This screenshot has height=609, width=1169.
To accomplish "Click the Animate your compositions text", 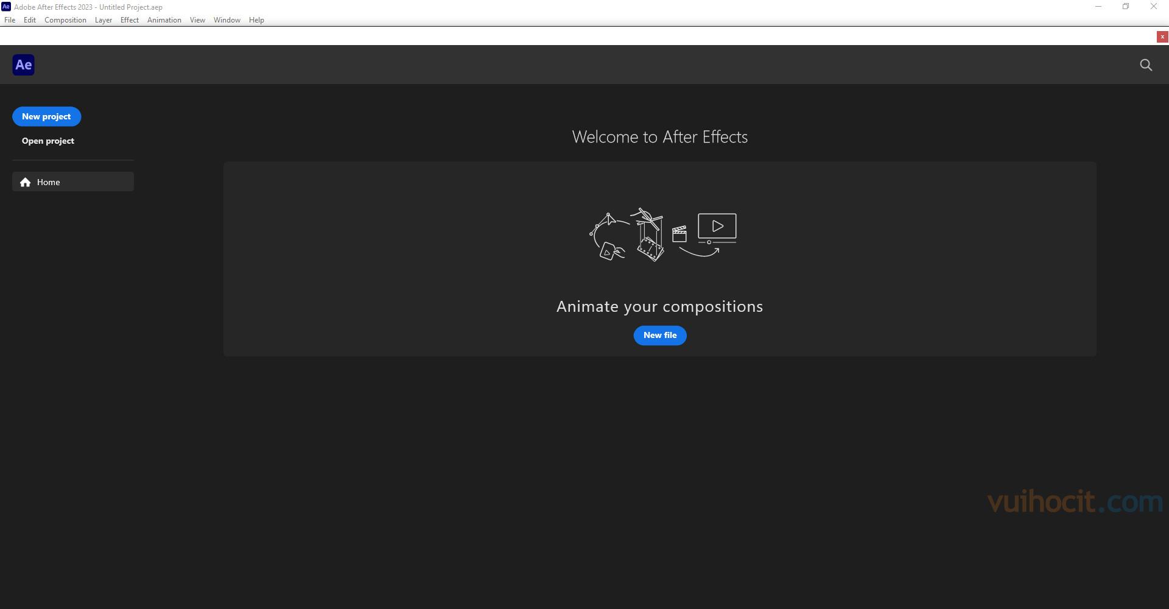I will [660, 306].
